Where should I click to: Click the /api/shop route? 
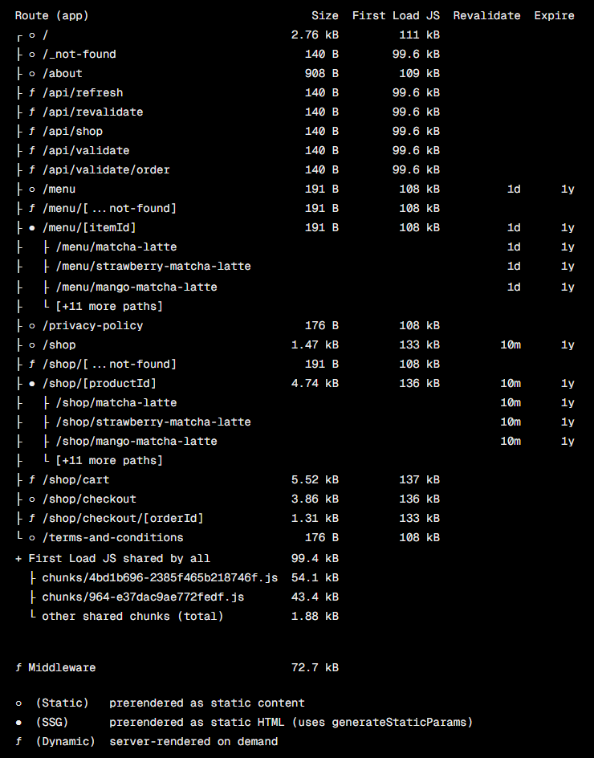pos(72,132)
